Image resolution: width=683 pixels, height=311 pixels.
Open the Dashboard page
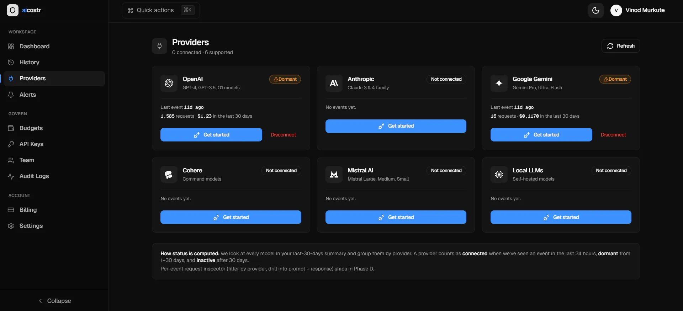[x=54, y=47]
